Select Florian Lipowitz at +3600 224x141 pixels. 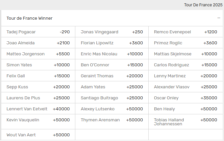112,43
